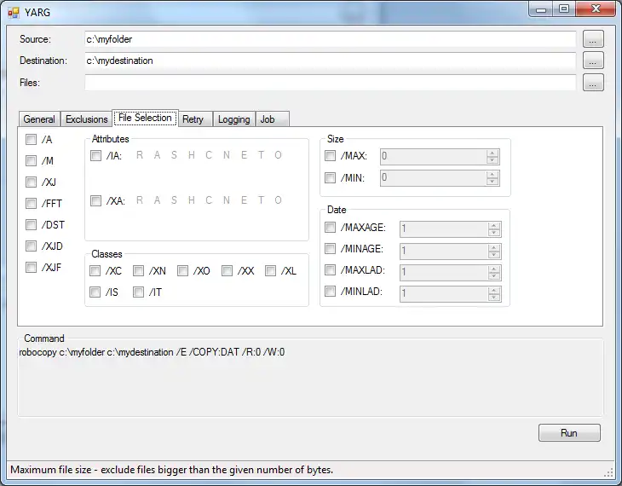Screen dimensions: 622x486
Task: Select the H attribute in /IA row
Action: point(192,155)
